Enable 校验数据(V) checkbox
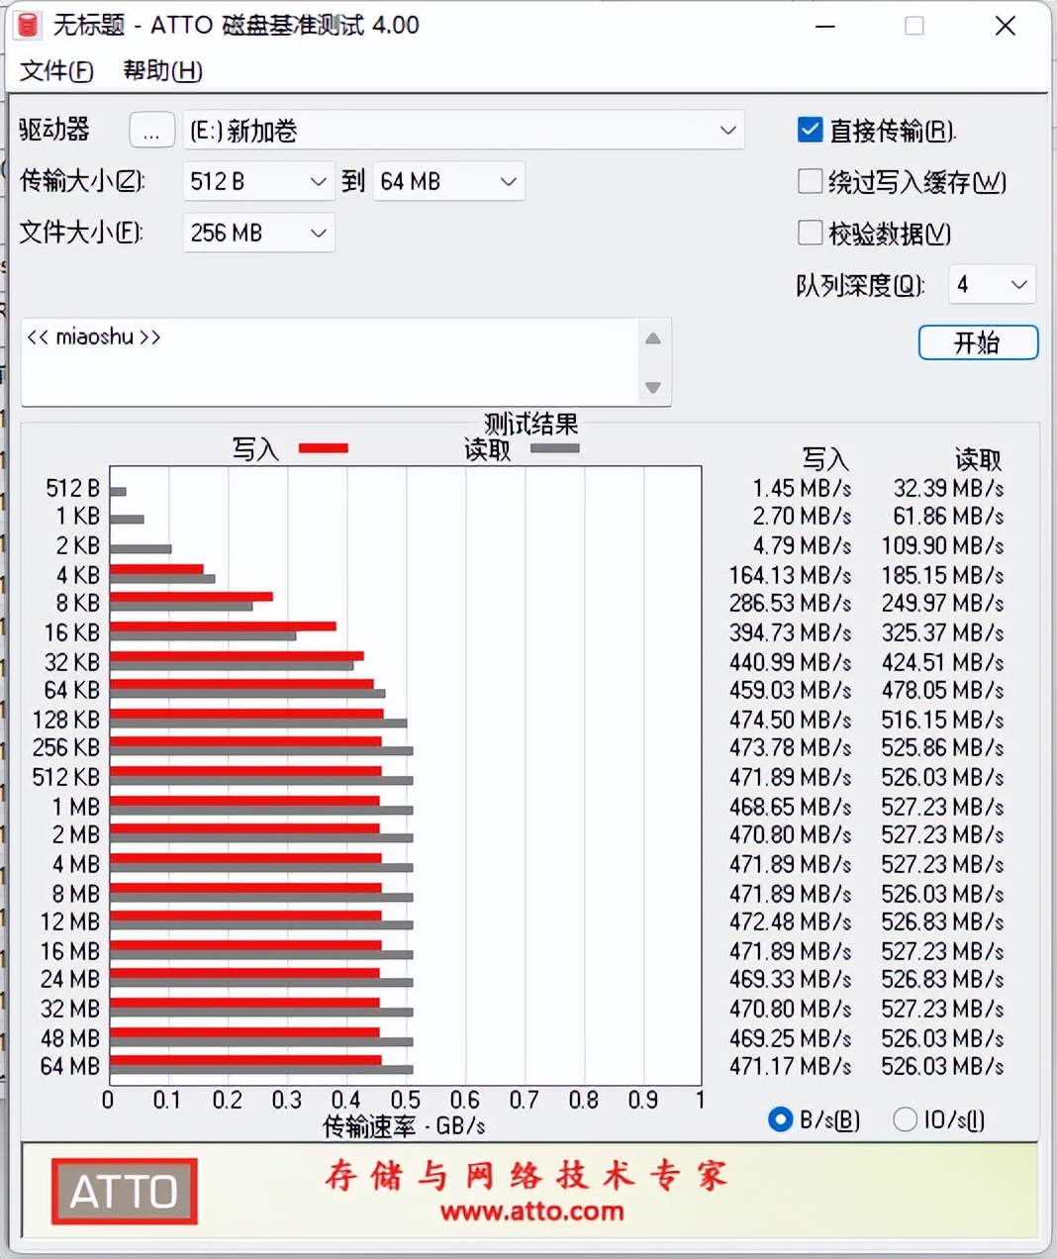Screen dimensions: 1057x1259 810,233
